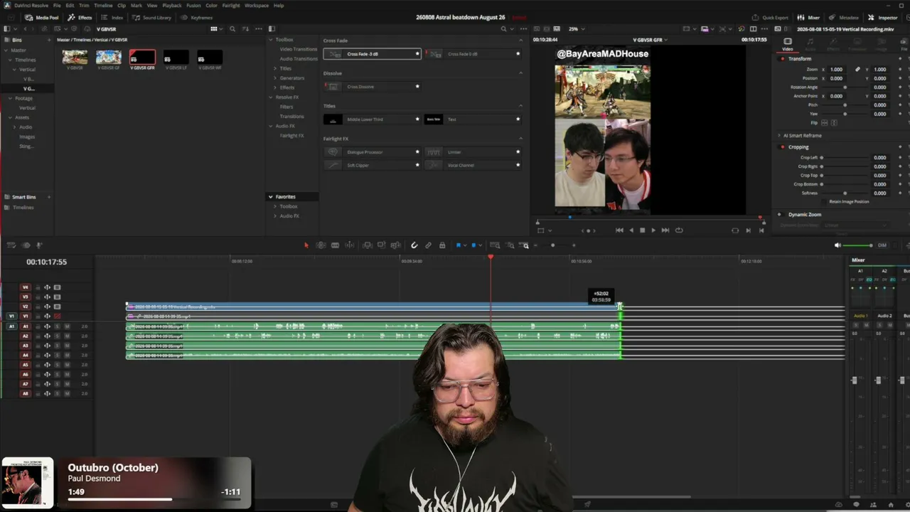
Task: Open the Sound Library panel
Action: click(x=151, y=17)
